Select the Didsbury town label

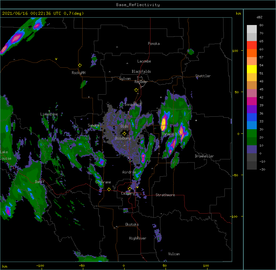[x=123, y=138]
